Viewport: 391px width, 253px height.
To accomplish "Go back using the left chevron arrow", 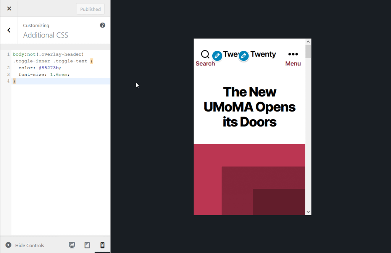I will [x=8, y=30].
